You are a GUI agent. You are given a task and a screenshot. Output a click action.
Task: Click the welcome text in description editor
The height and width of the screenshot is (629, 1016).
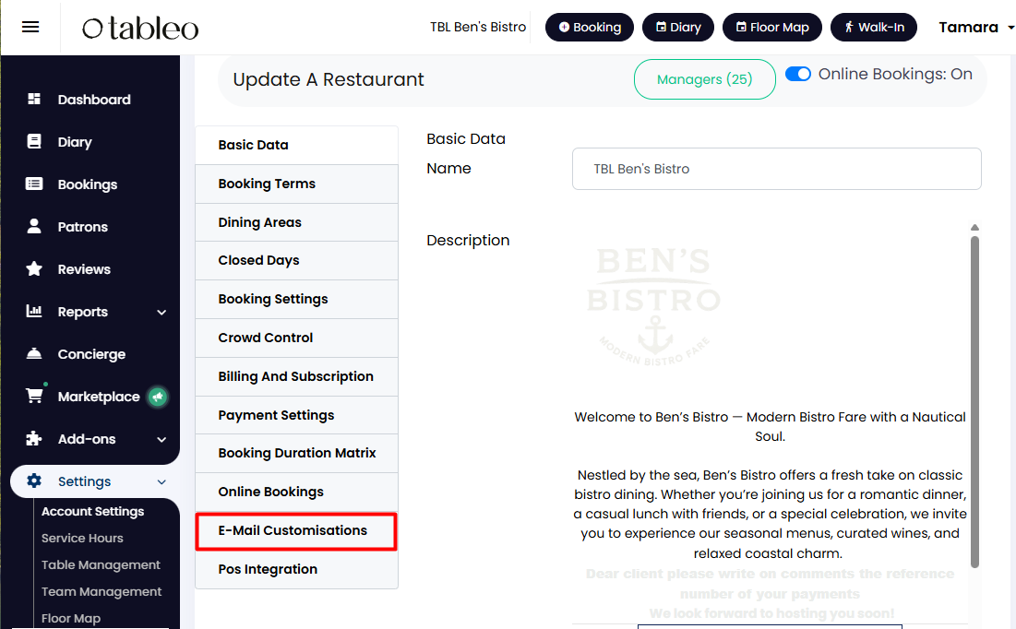coord(770,426)
